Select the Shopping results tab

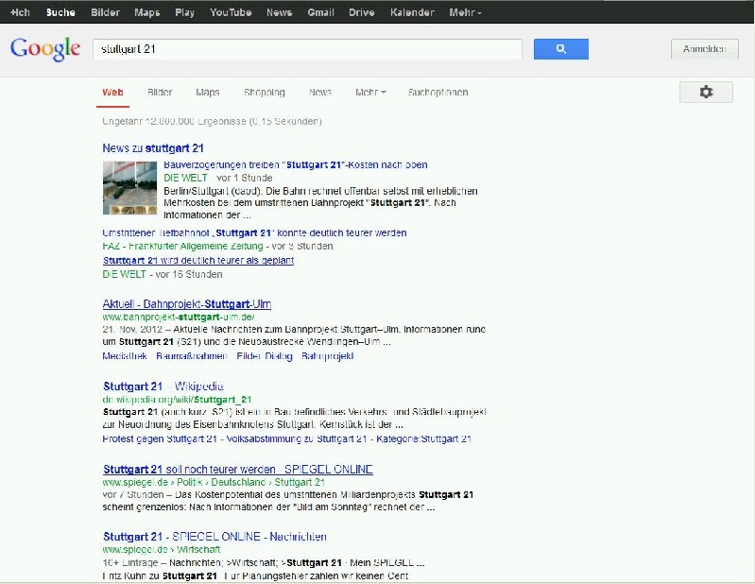pyautogui.click(x=264, y=93)
